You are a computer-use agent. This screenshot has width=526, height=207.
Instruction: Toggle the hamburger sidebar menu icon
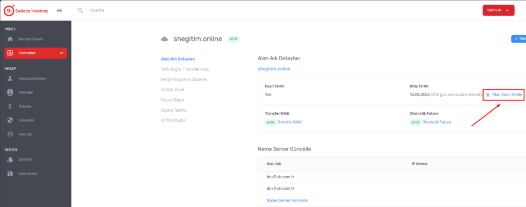[60, 10]
